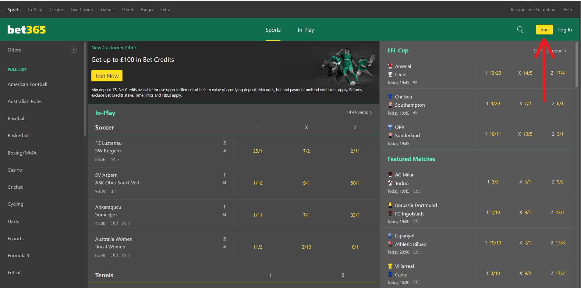
Task: Open the EFL Cup heading
Action: pyautogui.click(x=398, y=51)
